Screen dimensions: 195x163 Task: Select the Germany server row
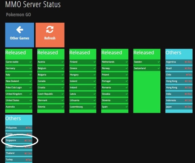click(x=19, y=68)
